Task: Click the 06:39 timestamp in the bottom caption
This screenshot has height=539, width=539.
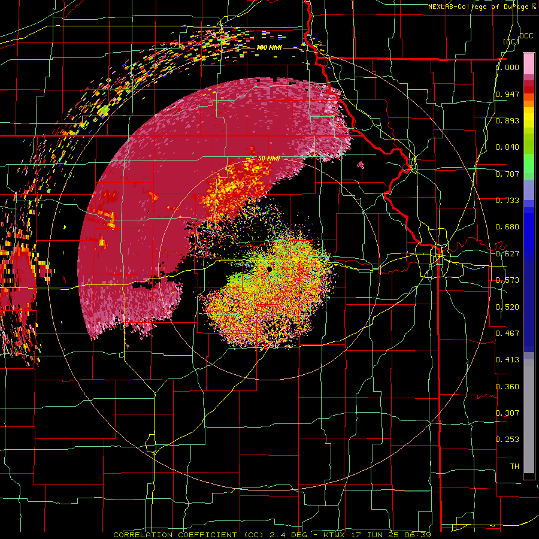Action: (x=419, y=535)
